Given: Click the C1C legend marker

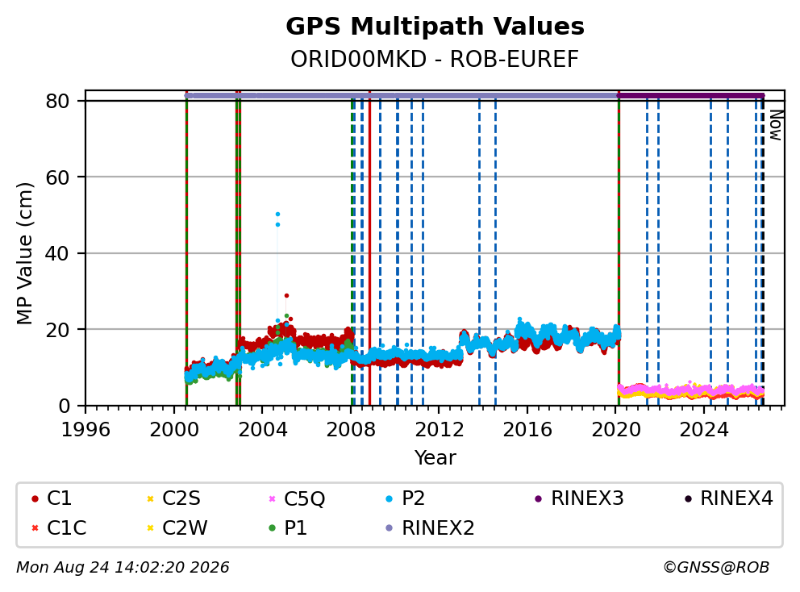Looking at the screenshot, I should click(x=35, y=527).
